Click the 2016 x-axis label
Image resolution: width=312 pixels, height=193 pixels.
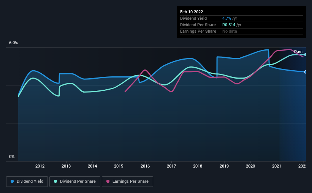[145, 166]
